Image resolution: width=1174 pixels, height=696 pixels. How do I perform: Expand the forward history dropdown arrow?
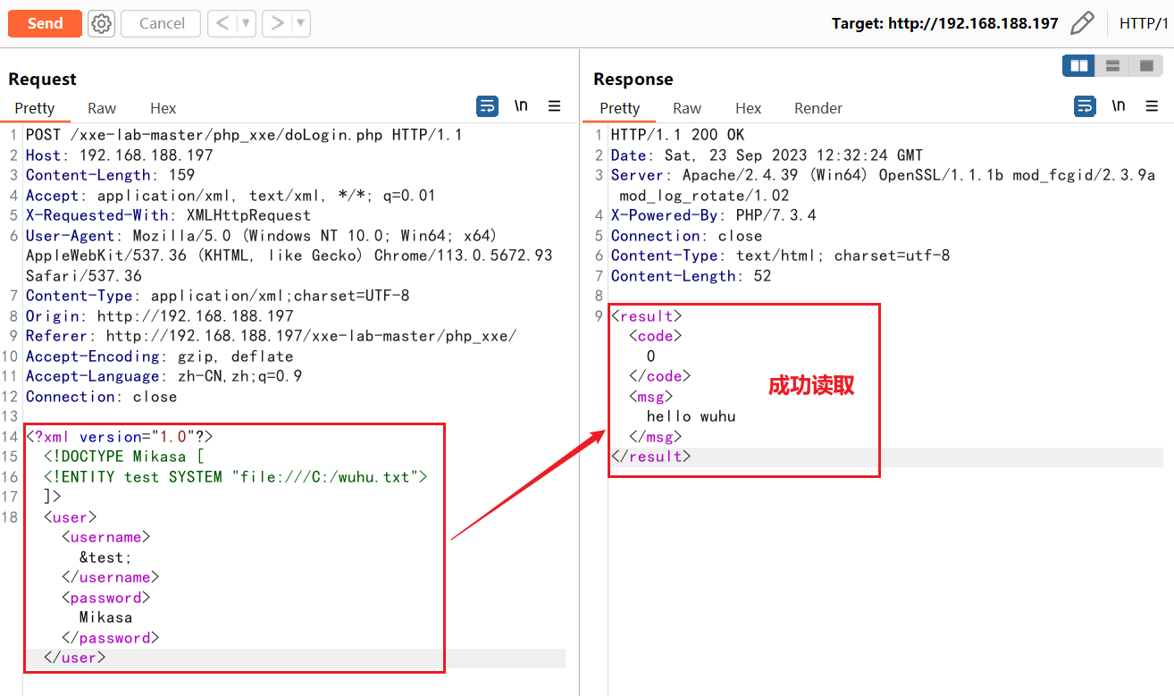(301, 23)
